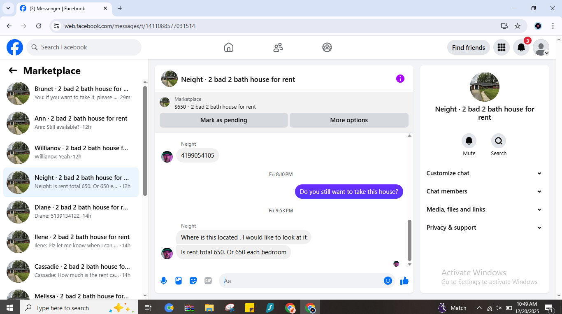This screenshot has height=314, width=562.
Task: Click the chat messages scrollbar thumb
Action: pos(409,240)
